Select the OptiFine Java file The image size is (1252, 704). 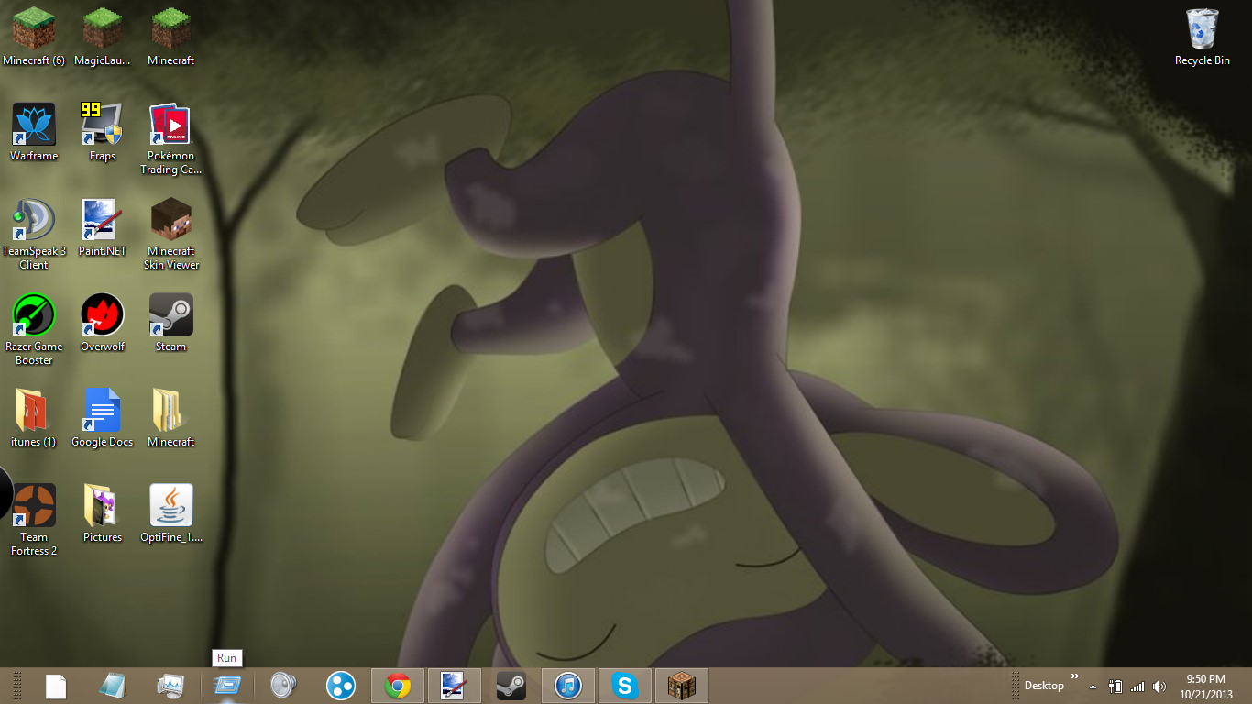171,513
